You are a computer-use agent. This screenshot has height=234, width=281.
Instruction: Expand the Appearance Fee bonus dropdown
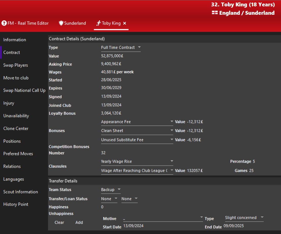click(x=172, y=122)
